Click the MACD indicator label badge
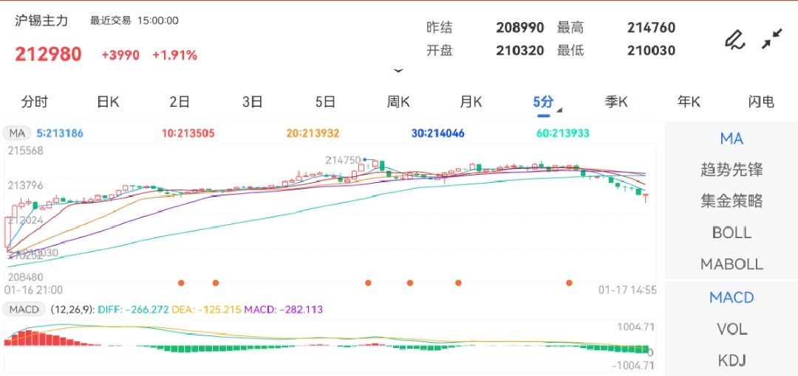 click(x=25, y=310)
